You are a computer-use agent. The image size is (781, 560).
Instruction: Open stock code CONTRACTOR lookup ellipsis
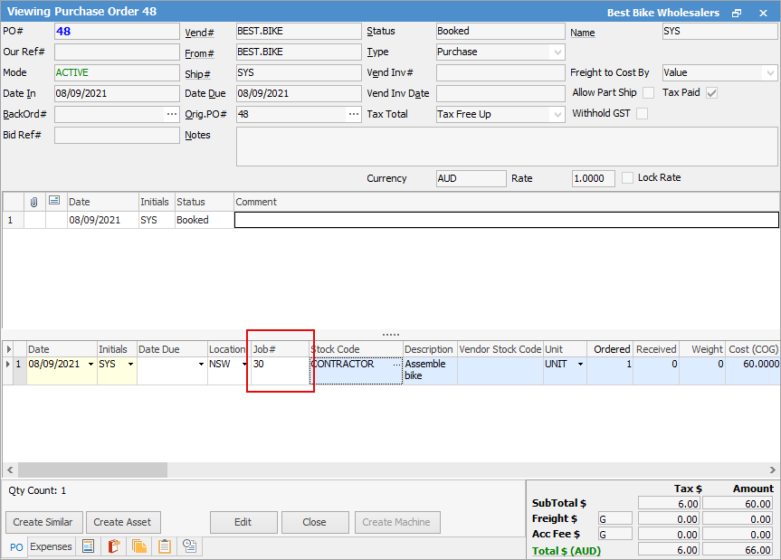click(396, 365)
